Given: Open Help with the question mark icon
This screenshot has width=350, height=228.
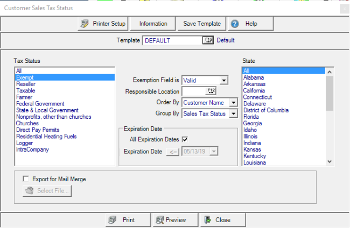Looking at the screenshot, I should click(x=234, y=24).
